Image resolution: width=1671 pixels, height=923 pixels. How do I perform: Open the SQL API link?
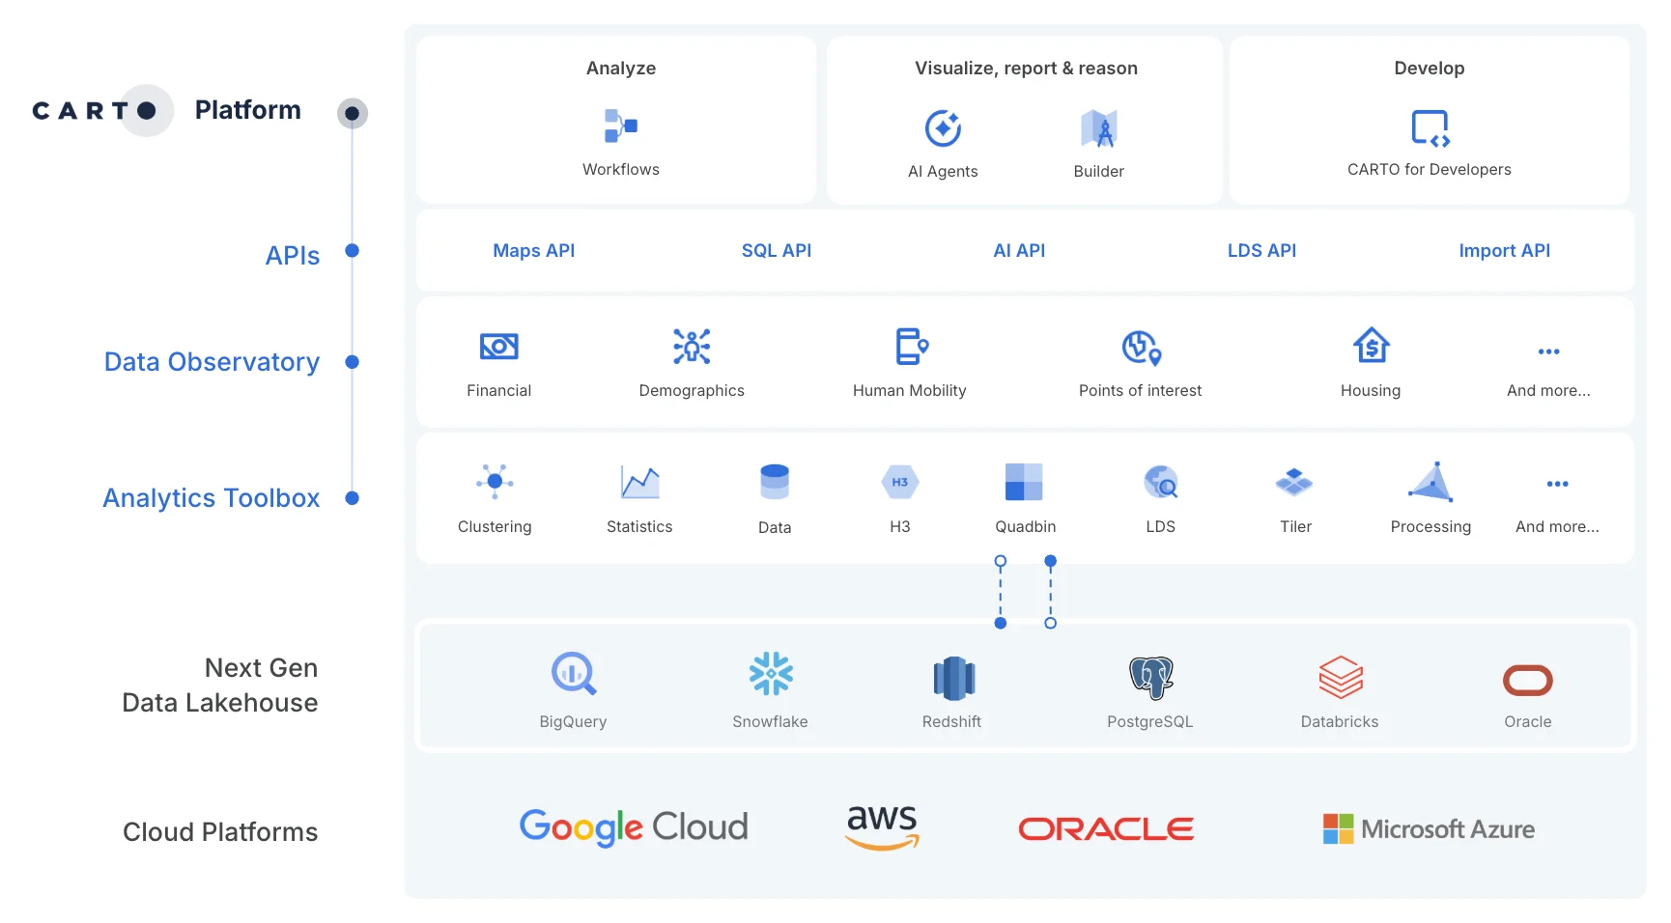(777, 251)
